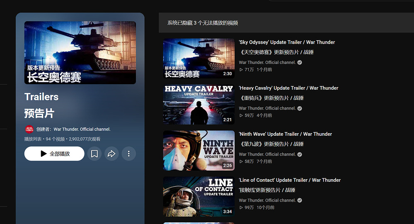This screenshot has height=224, width=414.
Task: Click 《第九波》更新预告片 translated title
Action: click(271, 144)
